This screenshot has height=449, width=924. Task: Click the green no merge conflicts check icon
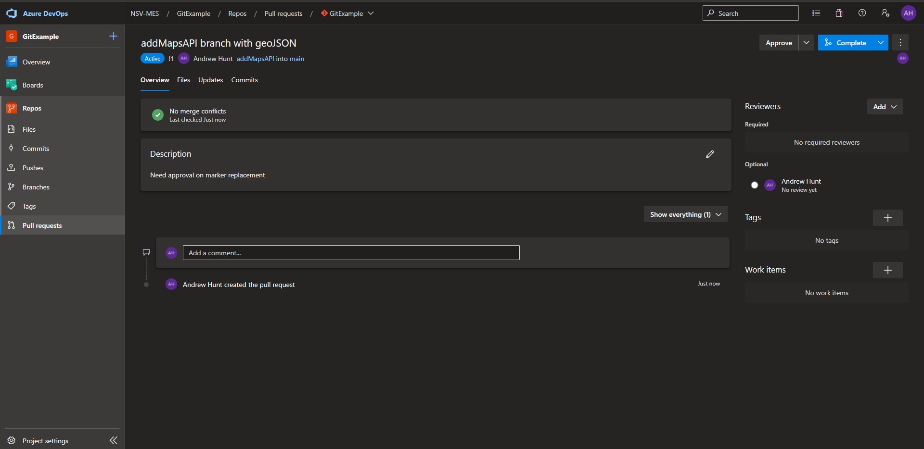coord(158,115)
